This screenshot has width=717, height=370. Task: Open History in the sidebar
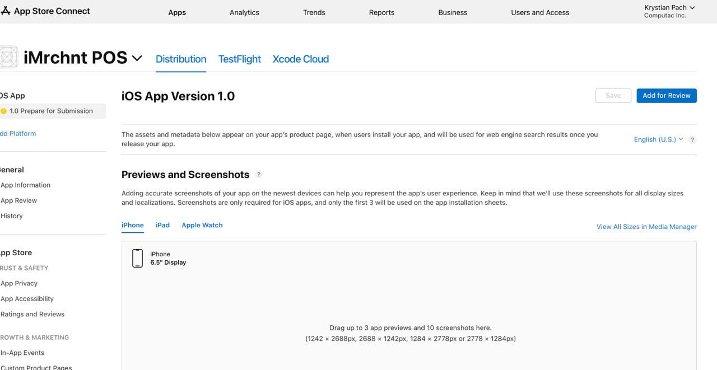click(12, 216)
